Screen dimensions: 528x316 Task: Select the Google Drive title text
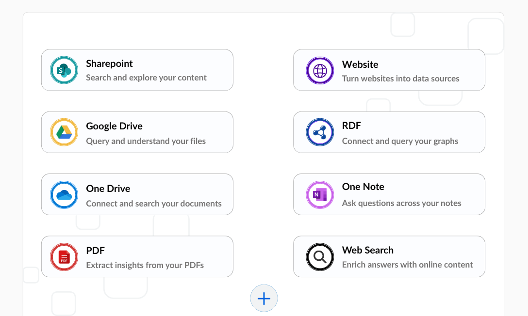pyautogui.click(x=114, y=126)
